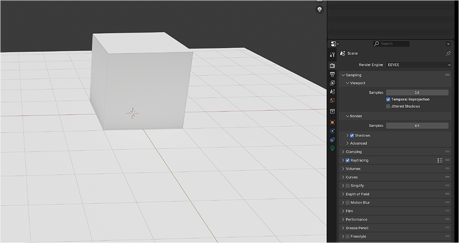The height and width of the screenshot is (243, 459).
Task: Expand the Motion Blur panel
Action: click(x=343, y=202)
